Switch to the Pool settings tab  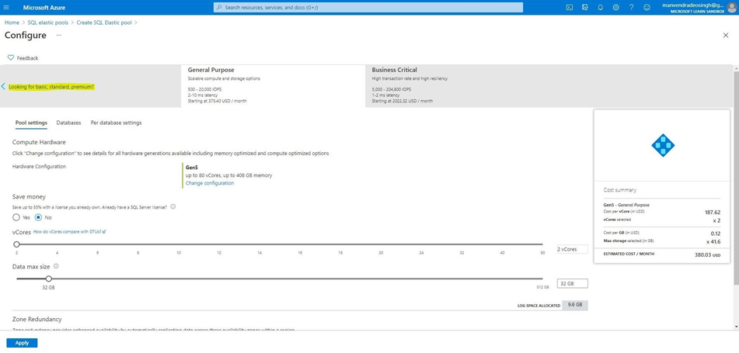[x=31, y=123]
